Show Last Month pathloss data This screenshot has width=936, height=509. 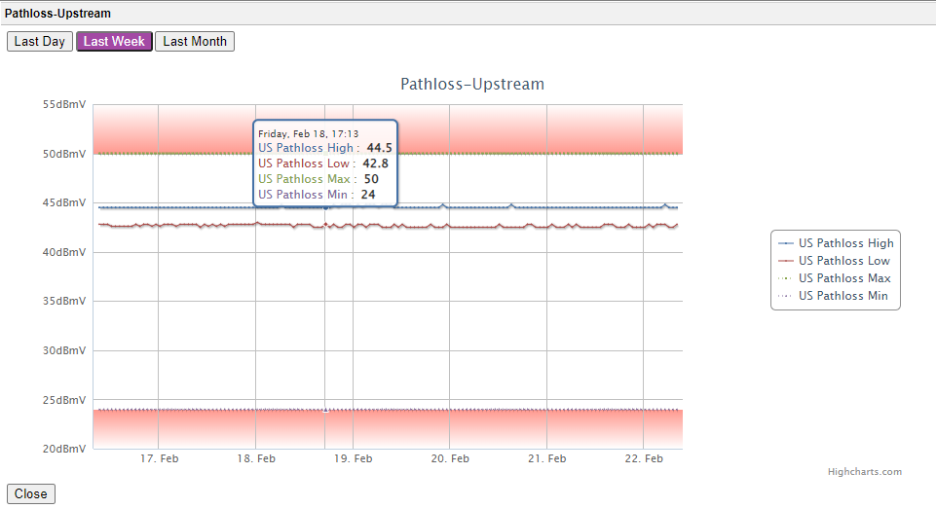[x=195, y=42]
